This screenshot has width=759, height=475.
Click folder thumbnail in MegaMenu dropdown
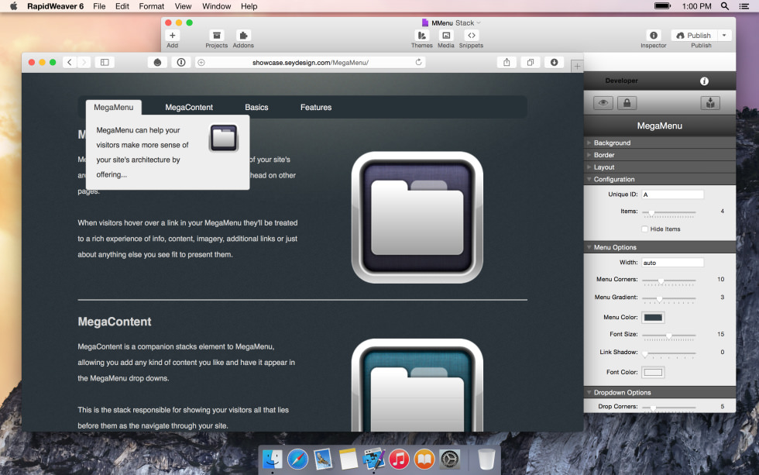point(224,138)
